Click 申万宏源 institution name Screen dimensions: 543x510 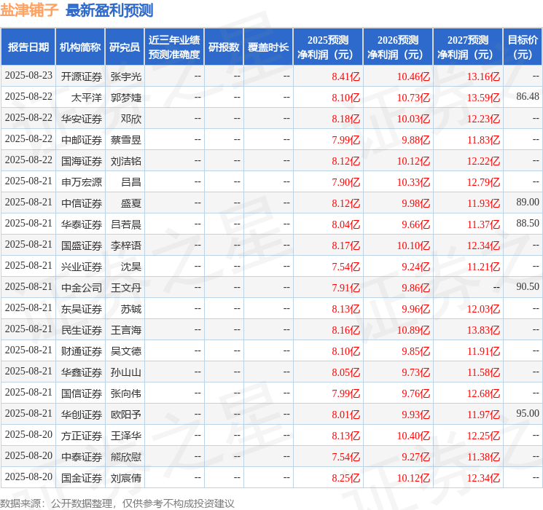(82, 181)
